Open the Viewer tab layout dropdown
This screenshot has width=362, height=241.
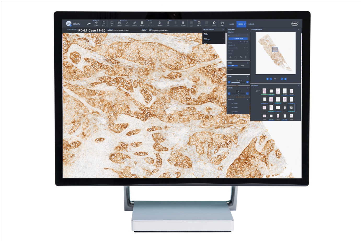(245, 24)
